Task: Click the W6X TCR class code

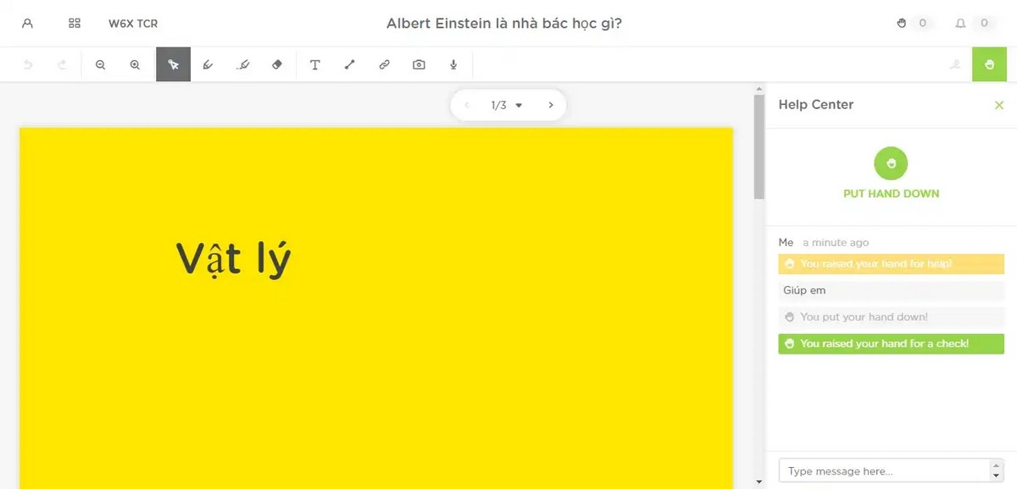Action: point(133,24)
